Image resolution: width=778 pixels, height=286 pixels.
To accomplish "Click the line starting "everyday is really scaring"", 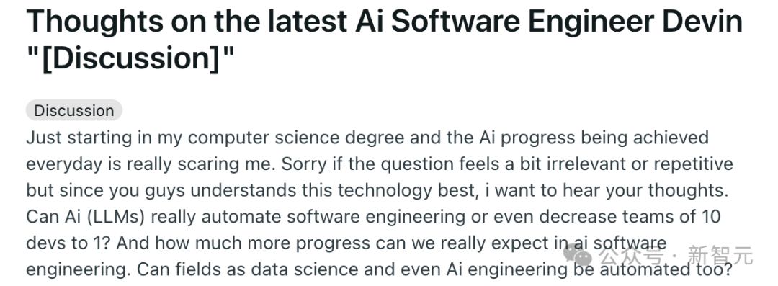I will coord(380,164).
